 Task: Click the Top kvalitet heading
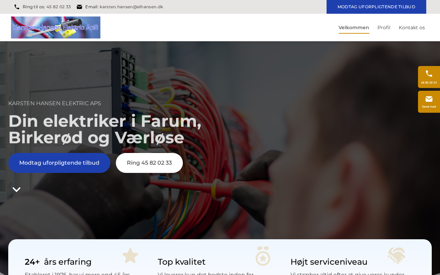[181, 262]
